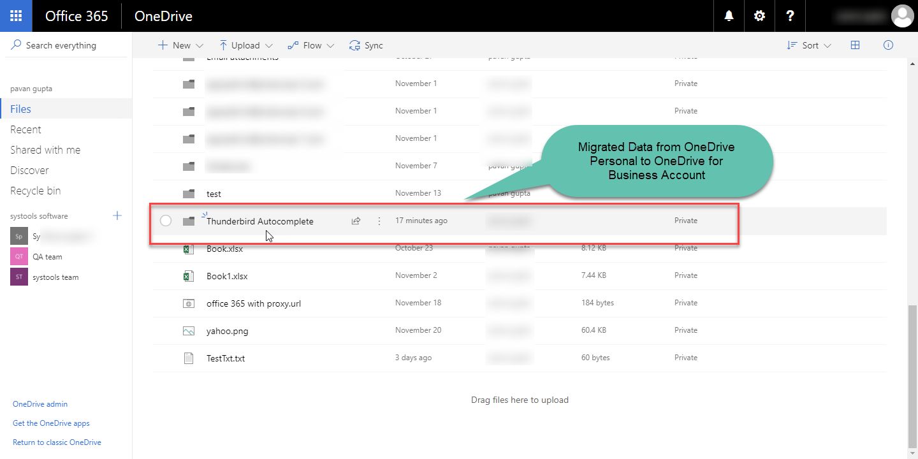Open the Thunderbird Autocomplete folder name
This screenshot has height=459, width=918.
pos(260,221)
